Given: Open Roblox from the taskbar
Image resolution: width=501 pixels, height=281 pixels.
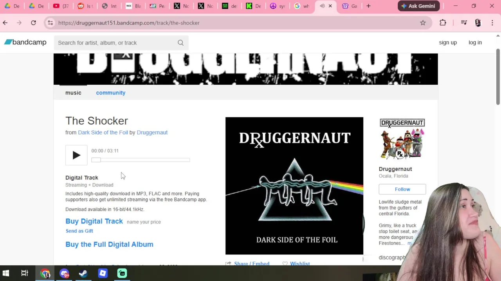Looking at the screenshot, I should coord(103,273).
